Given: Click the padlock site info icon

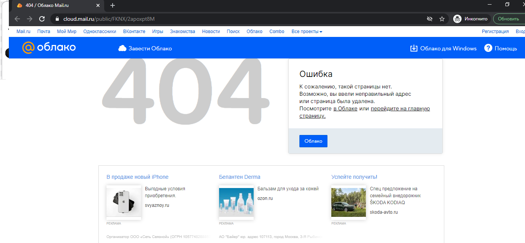Looking at the screenshot, I should tap(57, 19).
